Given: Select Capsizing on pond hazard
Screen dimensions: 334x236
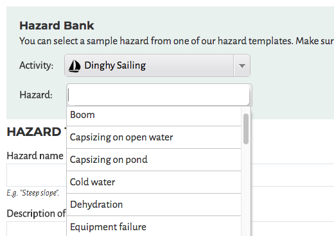Looking at the screenshot, I should click(154, 160).
